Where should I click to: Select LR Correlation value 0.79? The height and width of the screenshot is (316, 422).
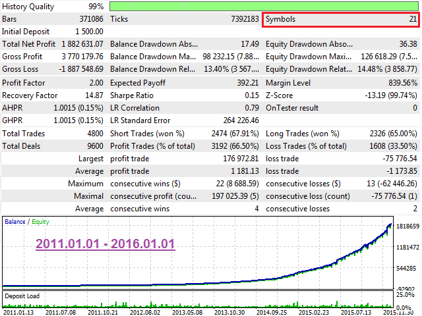click(252, 108)
